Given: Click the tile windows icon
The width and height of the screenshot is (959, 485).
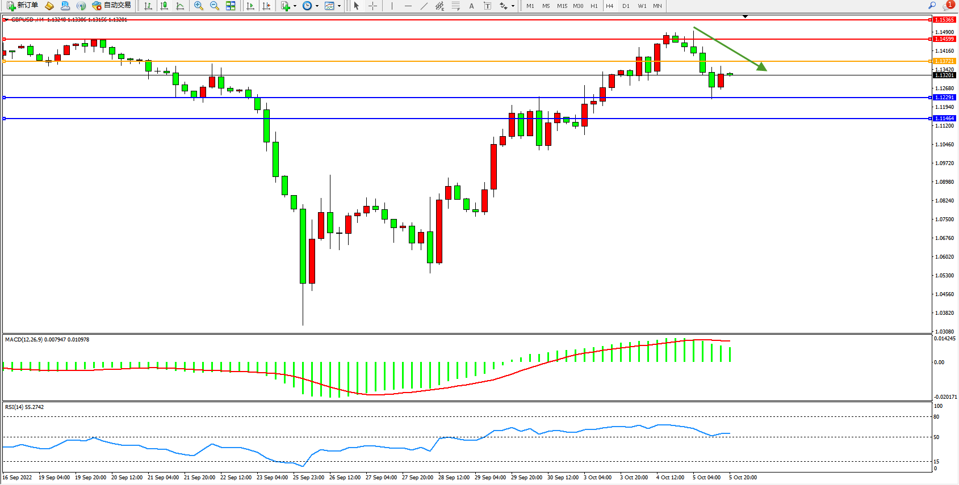Looking at the screenshot, I should (x=231, y=6).
